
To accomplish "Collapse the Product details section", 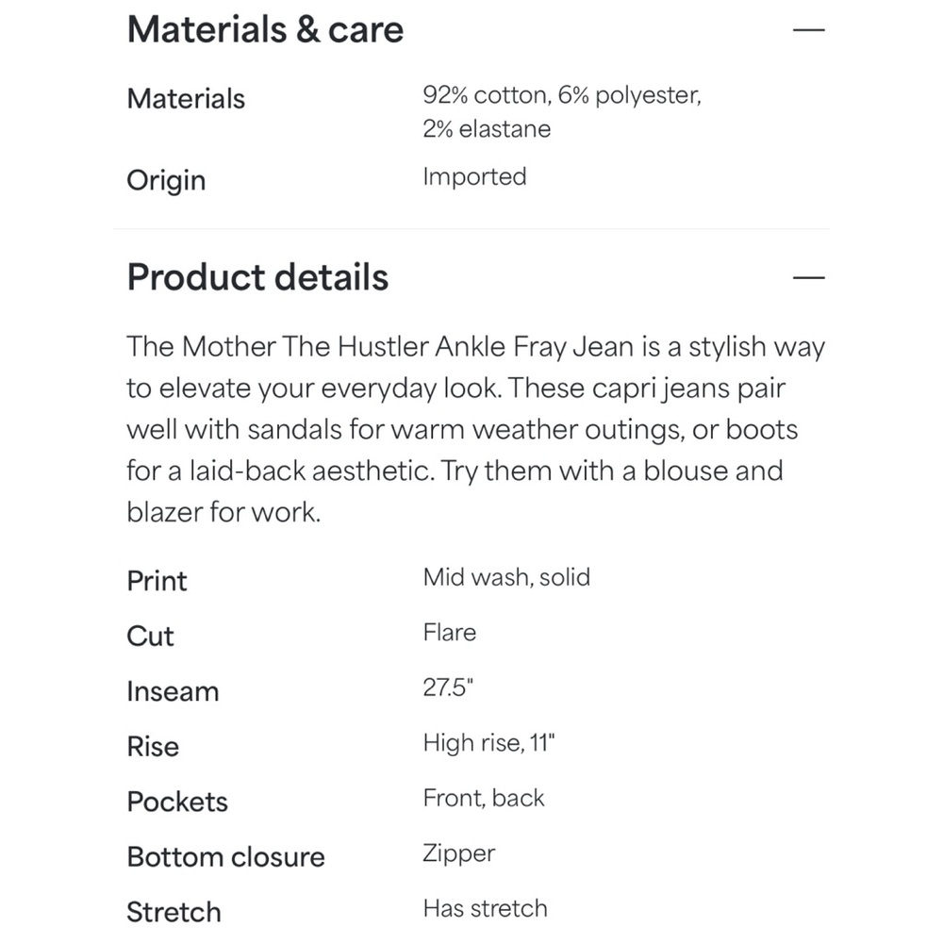I will [808, 277].
